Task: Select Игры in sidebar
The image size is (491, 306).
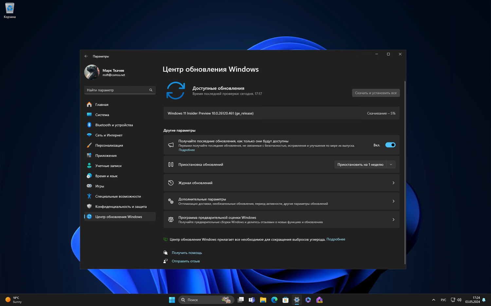Action: pos(120,186)
